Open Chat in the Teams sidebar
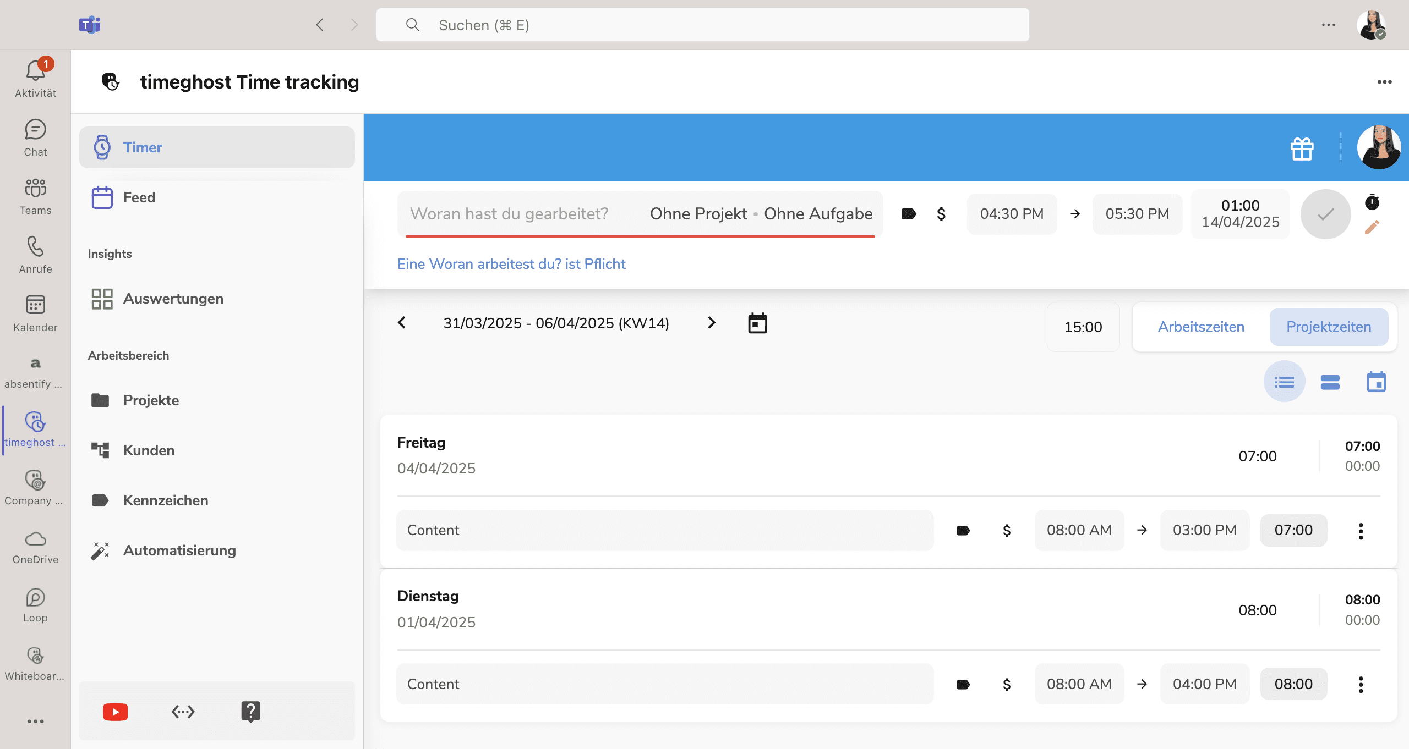Screen dimensions: 1409x749 [x=35, y=137]
